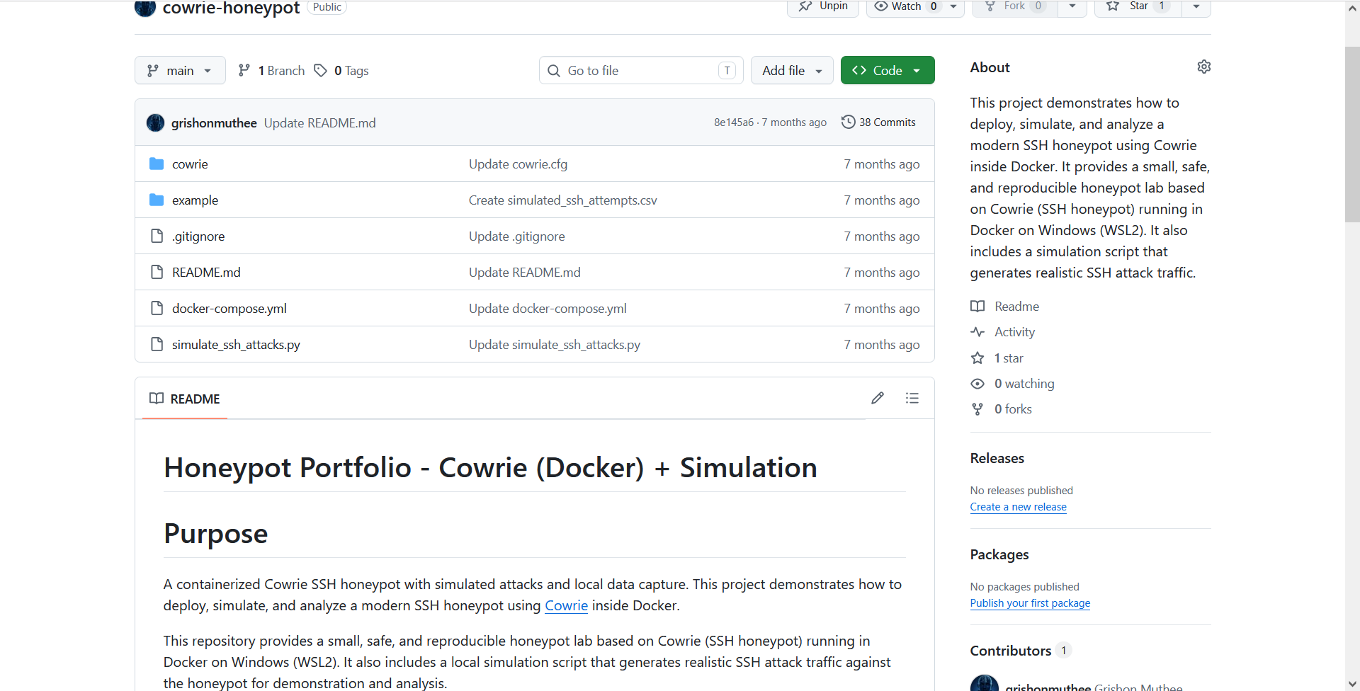Open docker-compose.yml file
This screenshot has width=1360, height=691.
229,308
